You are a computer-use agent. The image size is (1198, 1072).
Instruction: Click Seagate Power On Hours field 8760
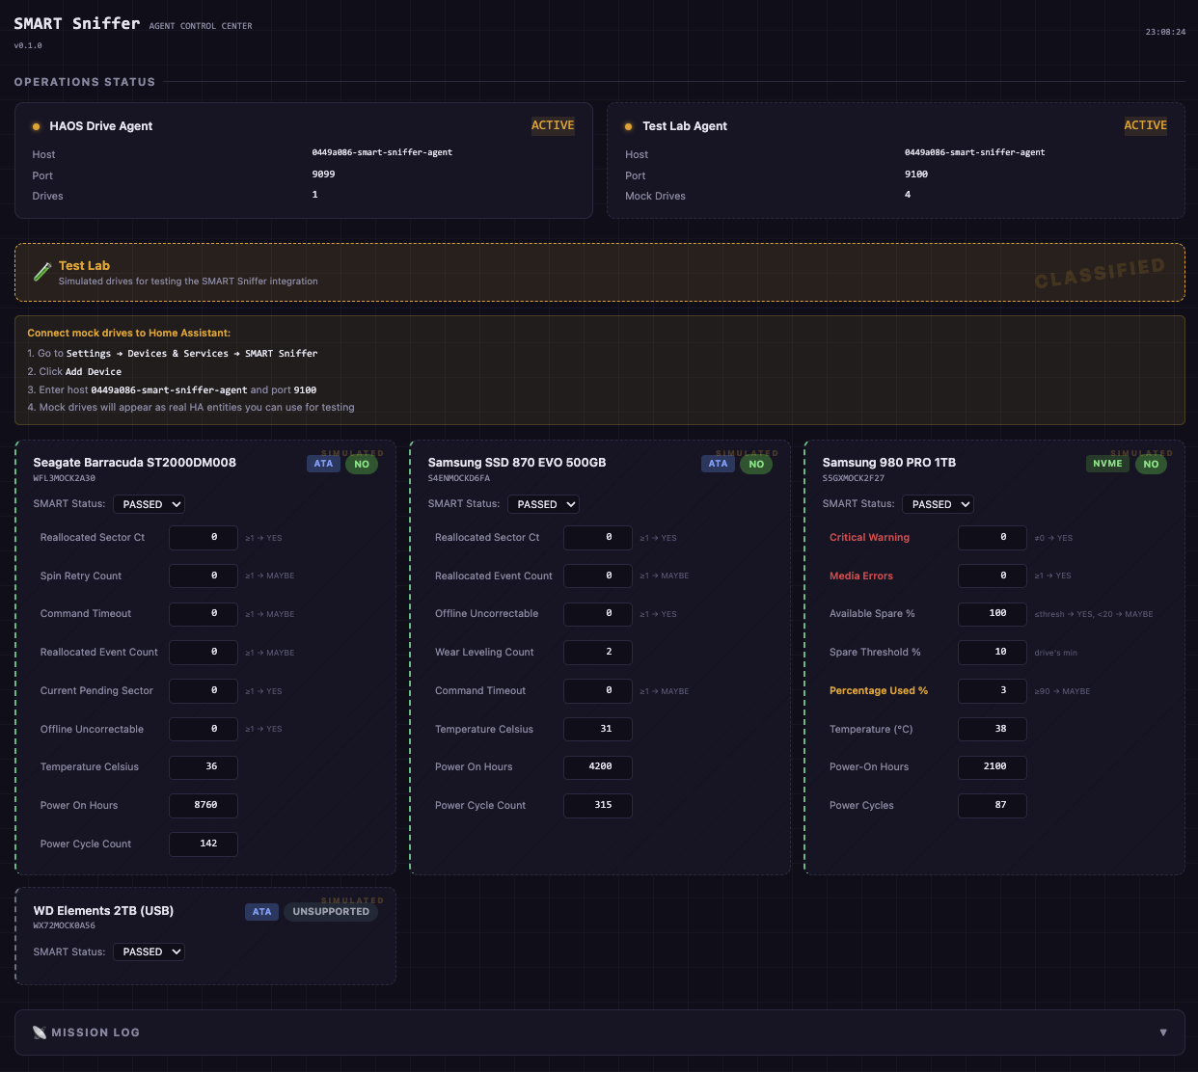pyautogui.click(x=204, y=805)
